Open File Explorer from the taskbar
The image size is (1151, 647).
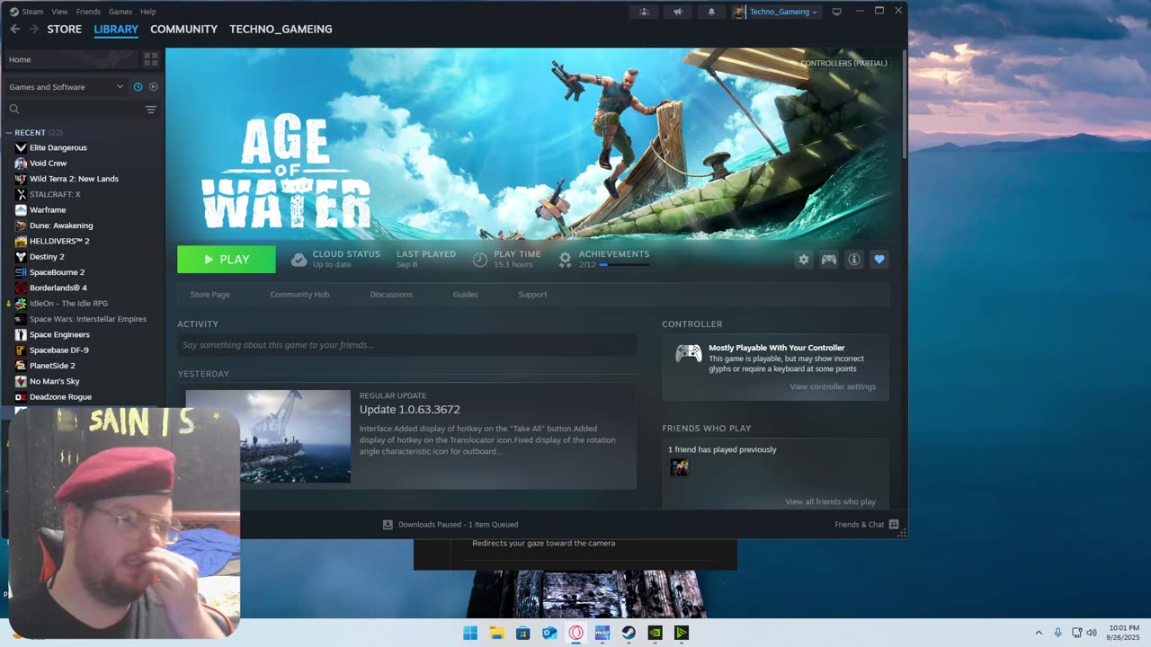point(496,633)
